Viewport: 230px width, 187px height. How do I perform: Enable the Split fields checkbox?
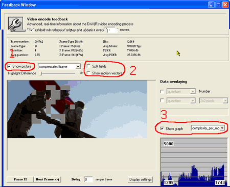(88, 66)
